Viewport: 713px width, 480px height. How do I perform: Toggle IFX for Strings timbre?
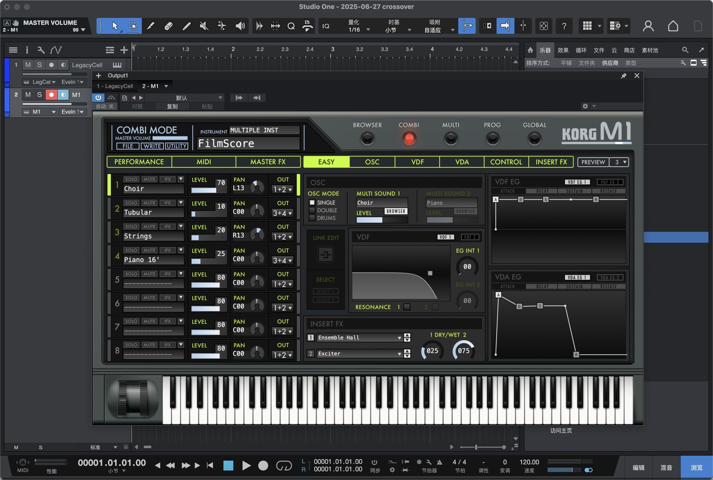[x=167, y=227]
